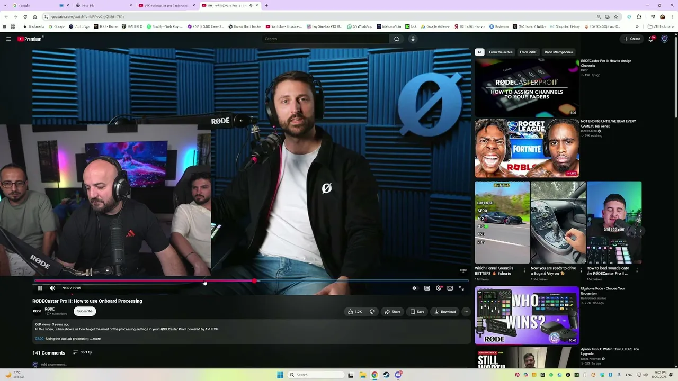
Task: Select the All filter chip
Action: click(x=479, y=52)
